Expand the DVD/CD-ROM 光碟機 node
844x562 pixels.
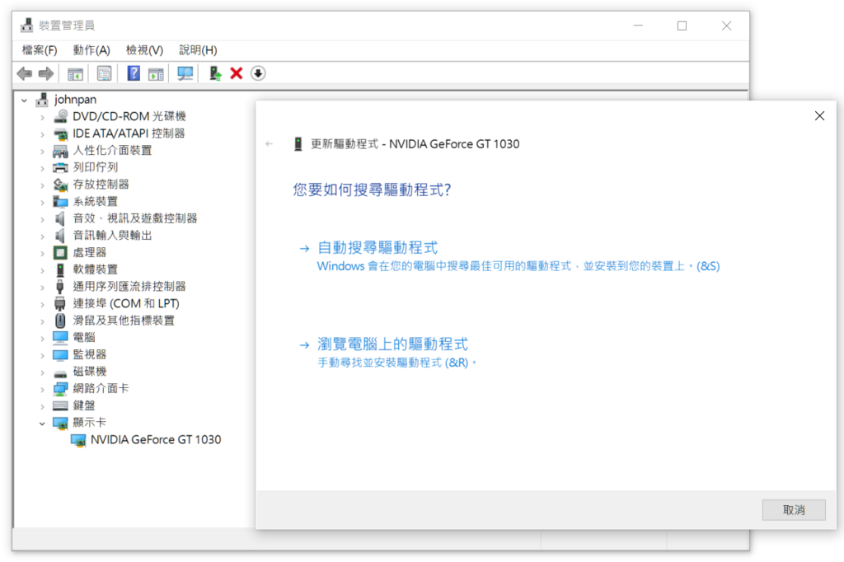(42, 117)
